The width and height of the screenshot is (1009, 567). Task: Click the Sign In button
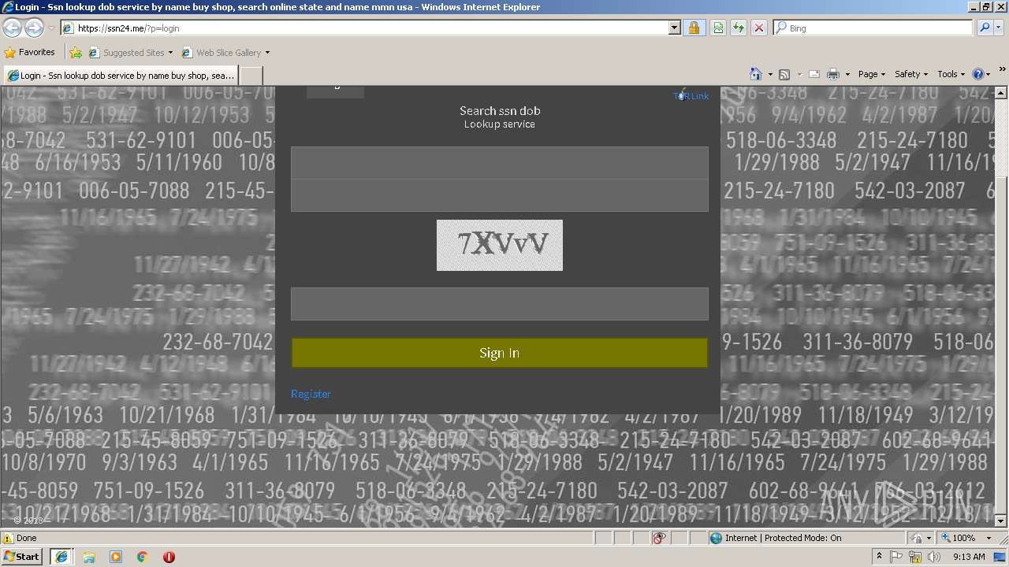[x=500, y=353]
